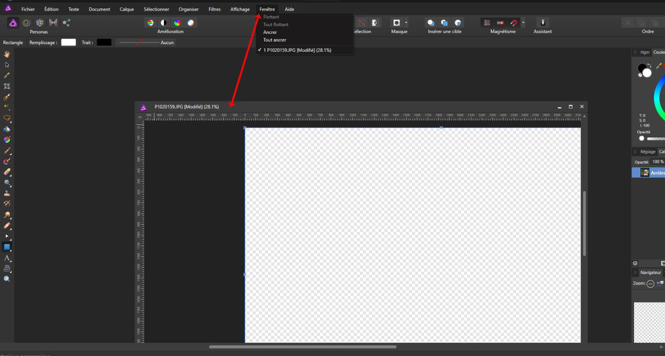This screenshot has height=356, width=665.
Task: Open the Calque menu
Action: click(127, 9)
